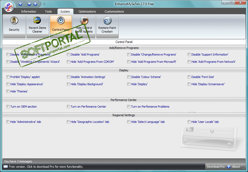This screenshot has height=172, width=248.
Task: Tick Hide 'Themes'
Action: (8, 91)
